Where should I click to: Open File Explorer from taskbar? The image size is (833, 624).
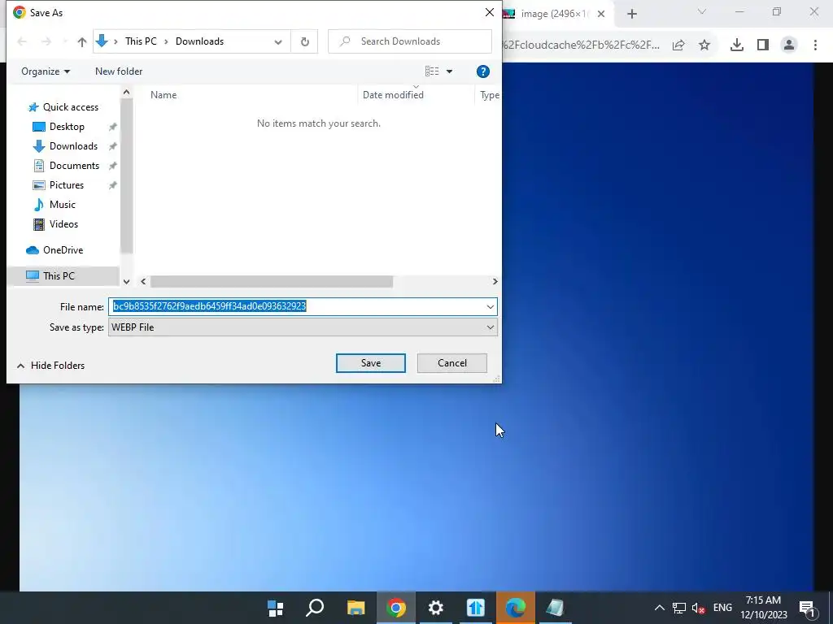pyautogui.click(x=355, y=608)
